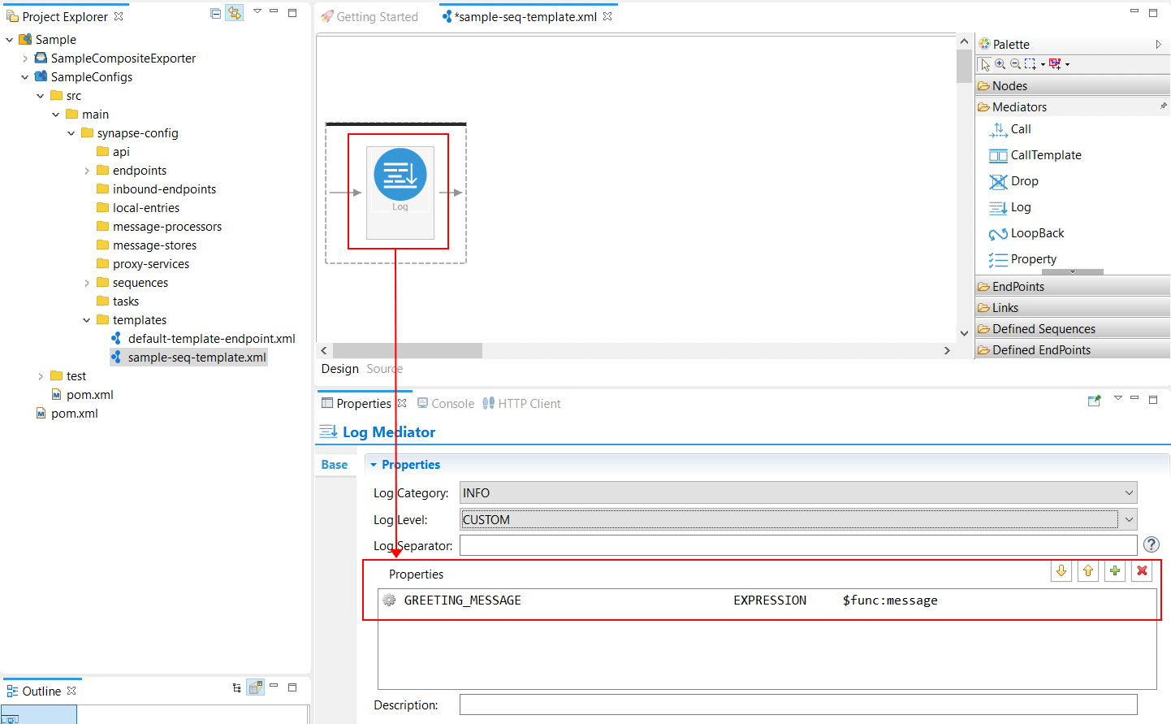
Task: Add a new property with the green plus
Action: coord(1115,570)
